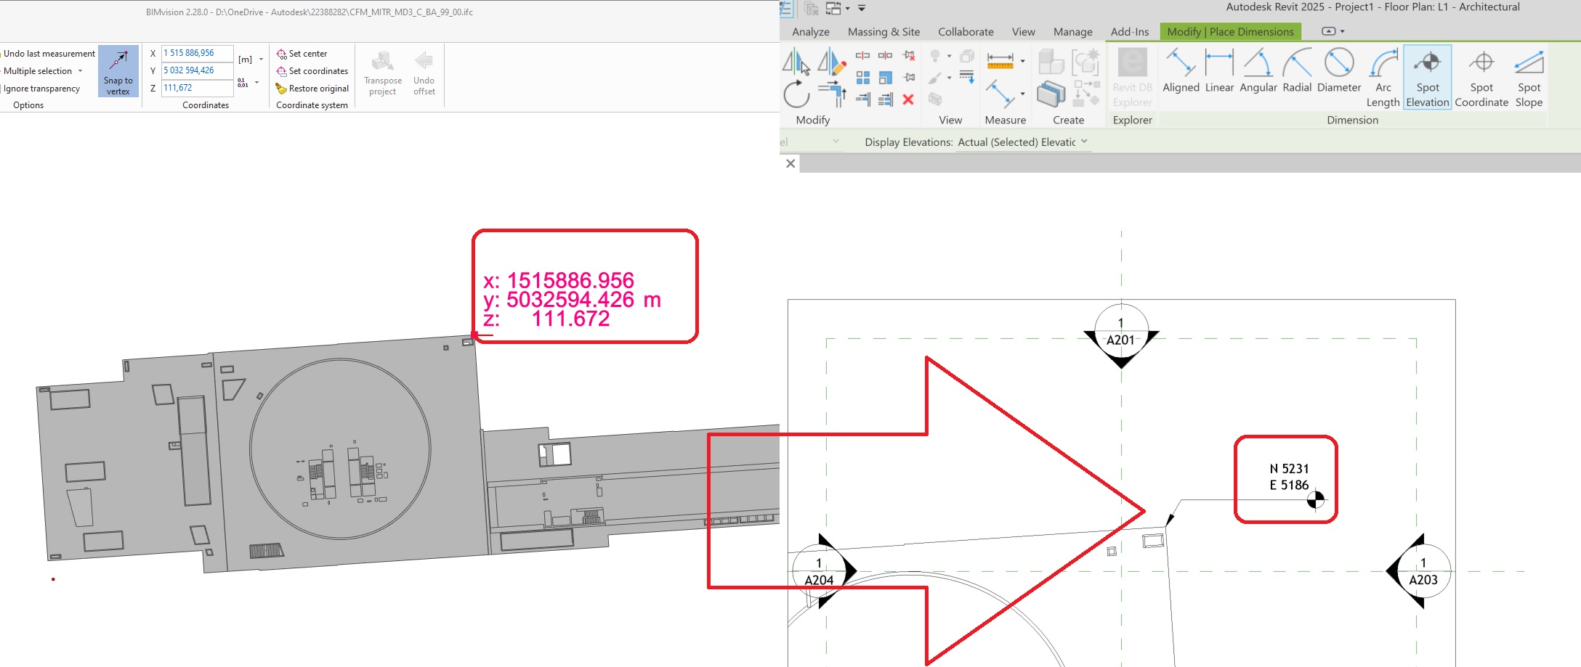1581x667 pixels.
Task: Select the Diameter dimension tool
Action: (1338, 71)
